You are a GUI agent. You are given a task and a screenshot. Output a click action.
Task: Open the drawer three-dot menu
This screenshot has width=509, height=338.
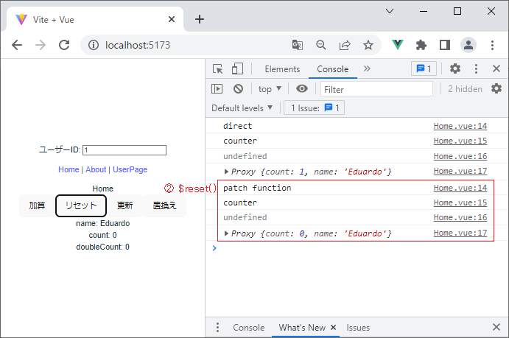coord(217,328)
